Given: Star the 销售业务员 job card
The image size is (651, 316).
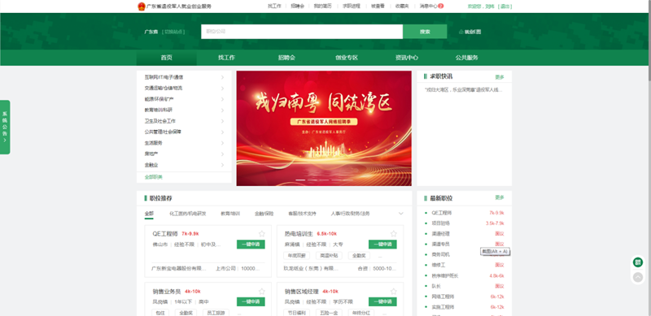Looking at the screenshot, I should point(261,291).
